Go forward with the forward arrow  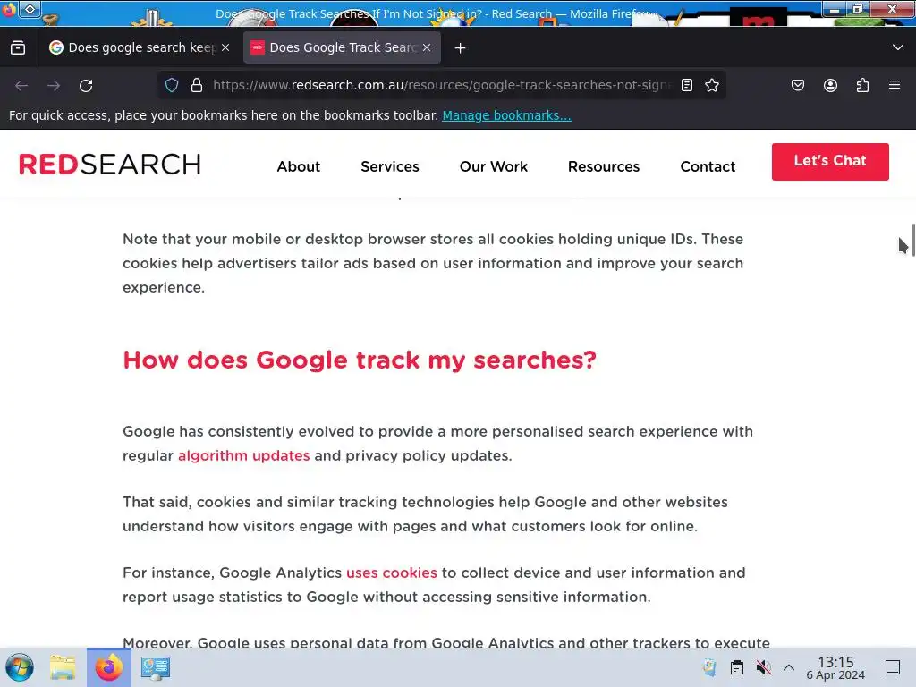[x=54, y=85]
